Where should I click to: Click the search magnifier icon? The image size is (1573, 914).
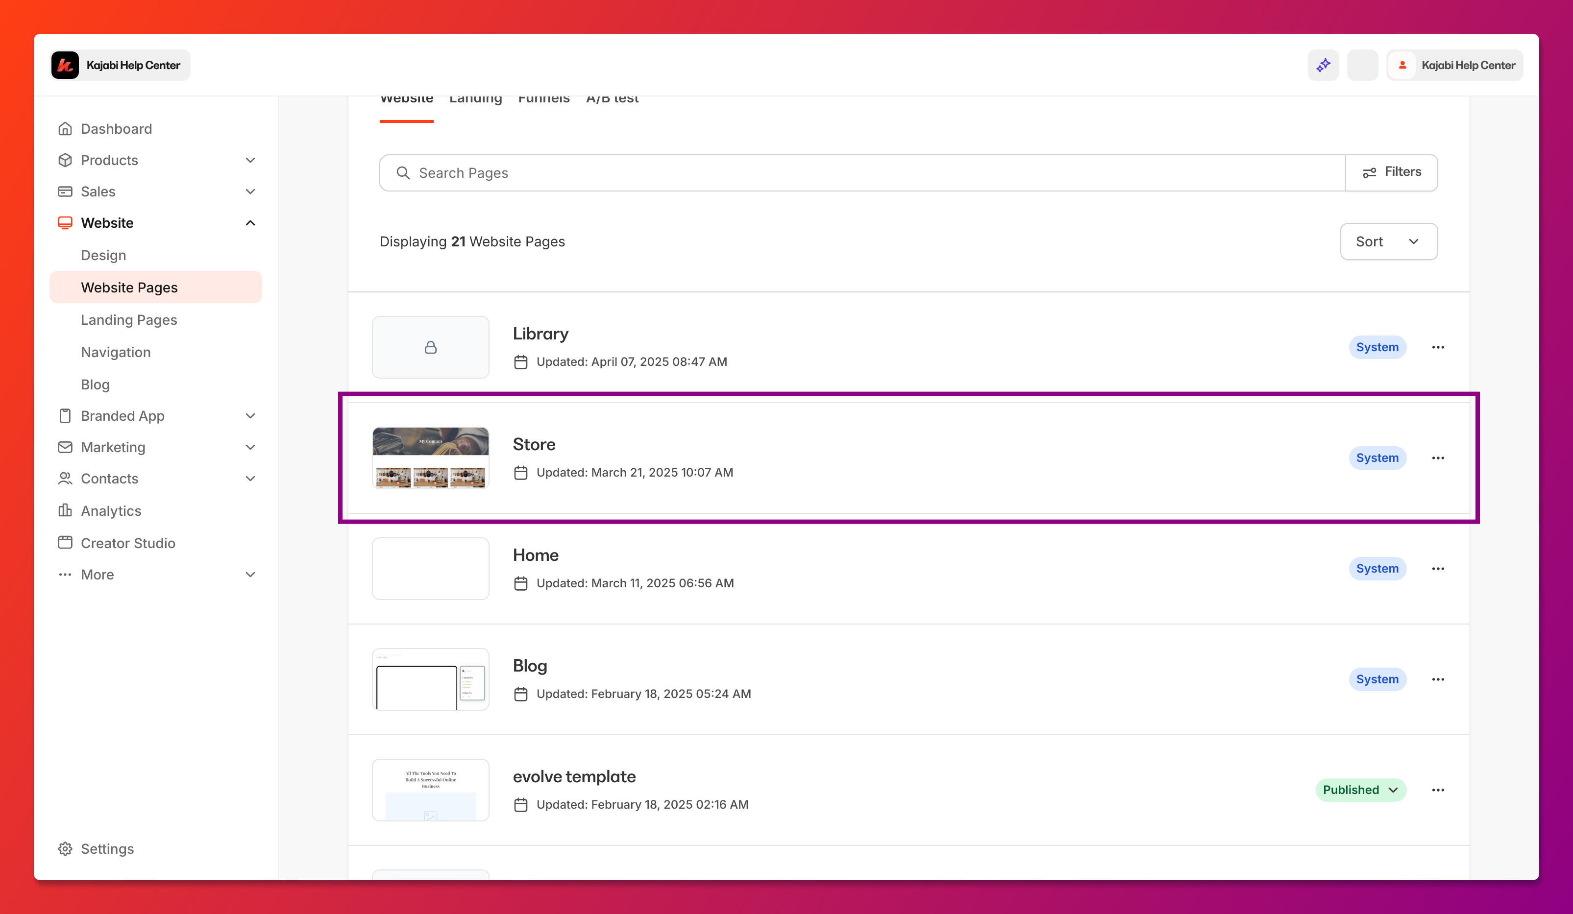pos(403,173)
